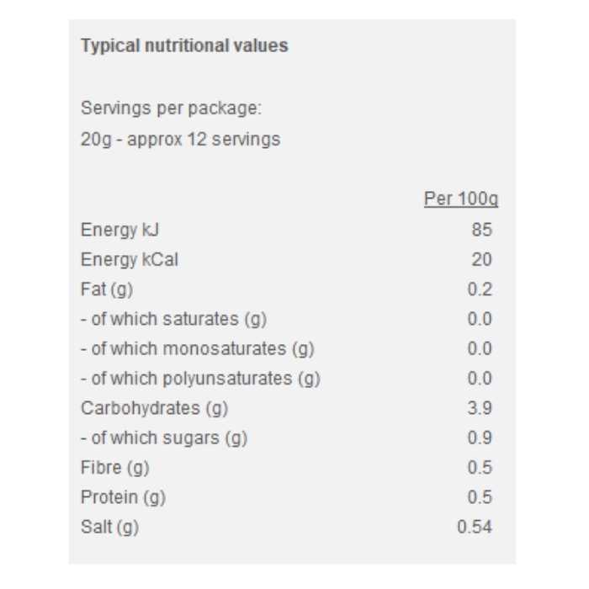Screen dimensions: 589x589
Task: Click the underlined Per 100g column header
Action: click(x=461, y=199)
